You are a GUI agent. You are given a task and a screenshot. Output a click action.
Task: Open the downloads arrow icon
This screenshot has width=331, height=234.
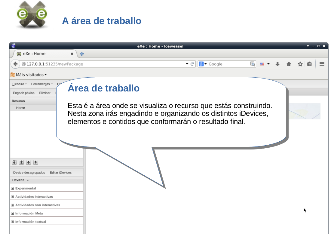click(278, 64)
